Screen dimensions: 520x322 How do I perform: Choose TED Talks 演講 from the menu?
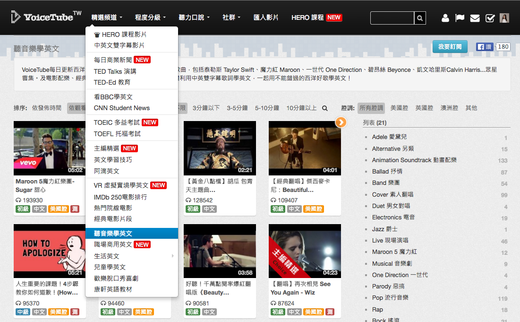pyautogui.click(x=115, y=71)
